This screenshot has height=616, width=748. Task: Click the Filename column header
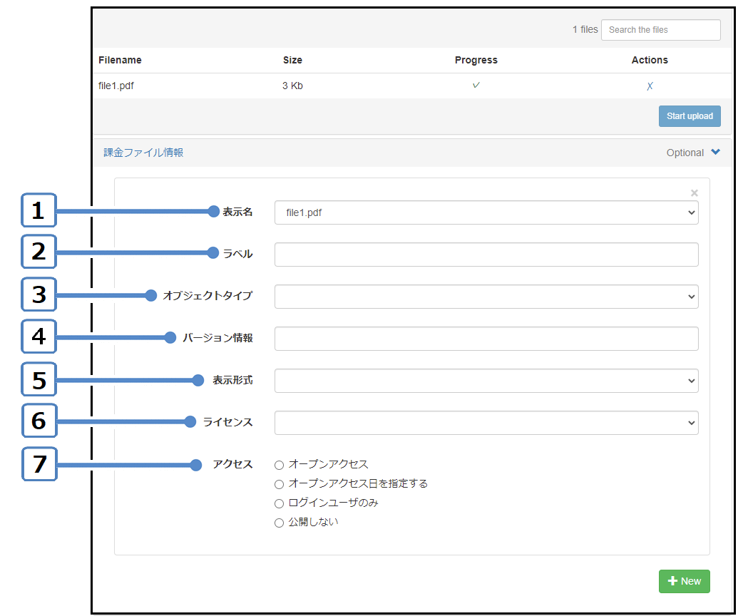120,60
